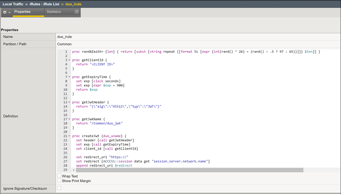Image resolution: width=341 pixels, height=194 pixels.
Task: Click the dropdown arrow beside the gear
Action: click(10, 12)
